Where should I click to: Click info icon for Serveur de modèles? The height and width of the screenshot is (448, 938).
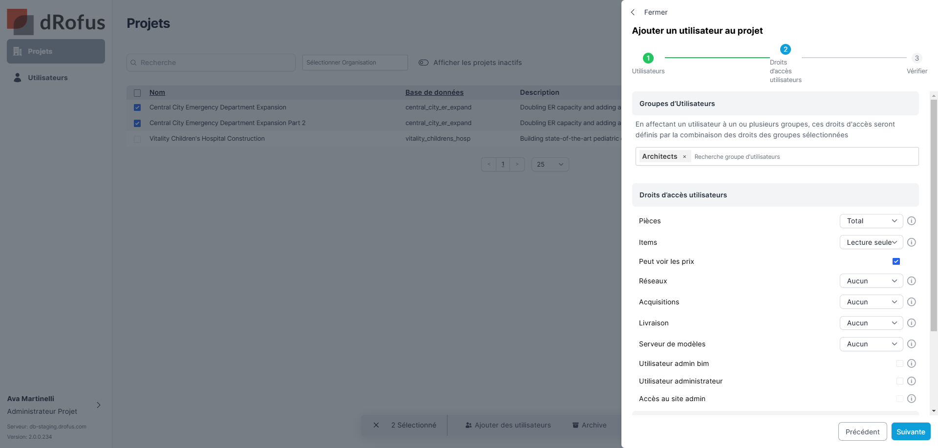tap(911, 344)
